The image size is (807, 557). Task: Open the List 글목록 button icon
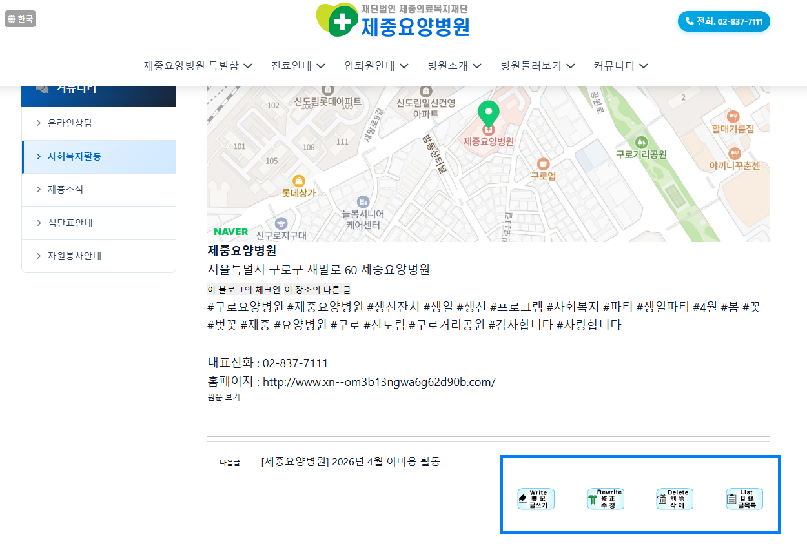[744, 499]
